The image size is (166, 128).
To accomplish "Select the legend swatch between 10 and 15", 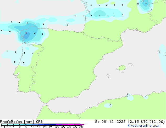I will (x=35, y=125).
